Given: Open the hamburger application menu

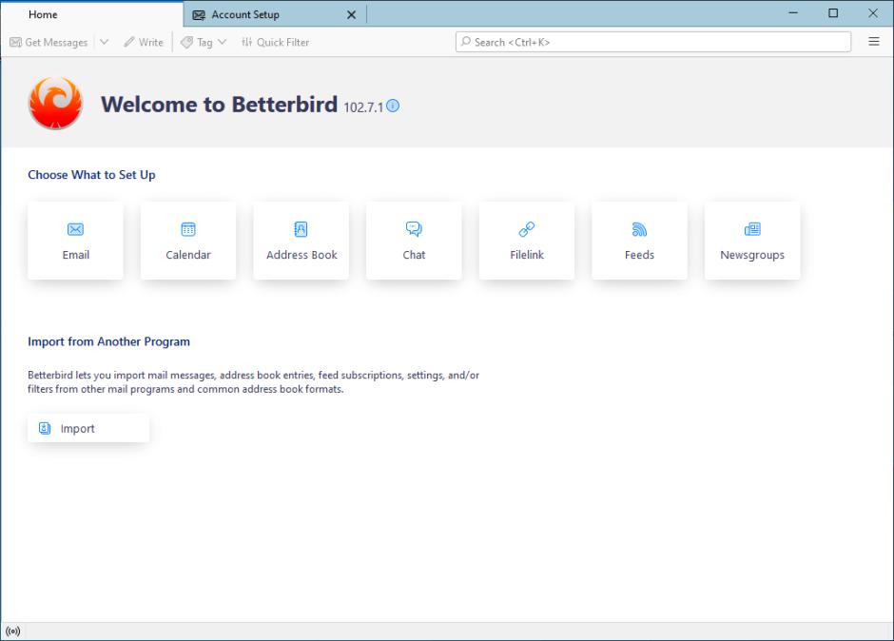Looking at the screenshot, I should [x=873, y=42].
